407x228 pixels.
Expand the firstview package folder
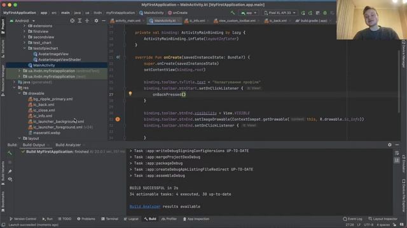point(24,32)
